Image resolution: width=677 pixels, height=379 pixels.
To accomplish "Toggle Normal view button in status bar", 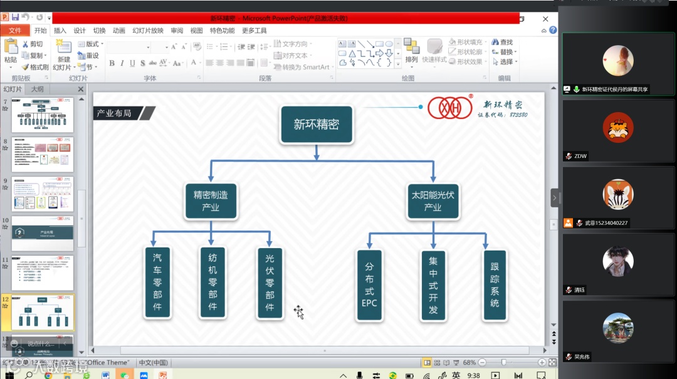I will (427, 363).
